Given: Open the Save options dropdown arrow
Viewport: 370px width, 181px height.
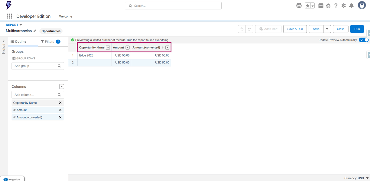Looking at the screenshot, I should click(327, 29).
